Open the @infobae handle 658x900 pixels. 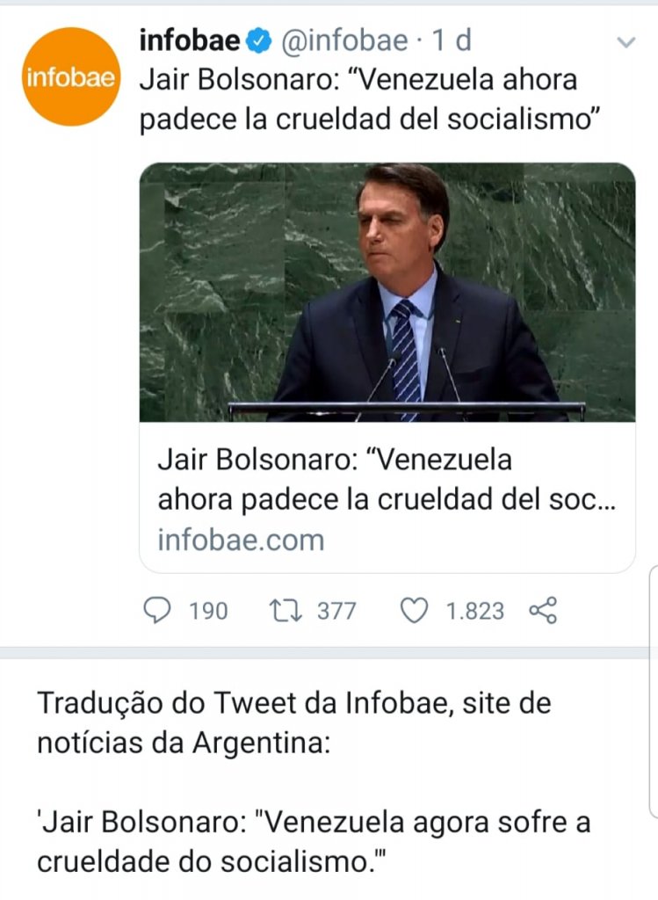click(x=344, y=40)
